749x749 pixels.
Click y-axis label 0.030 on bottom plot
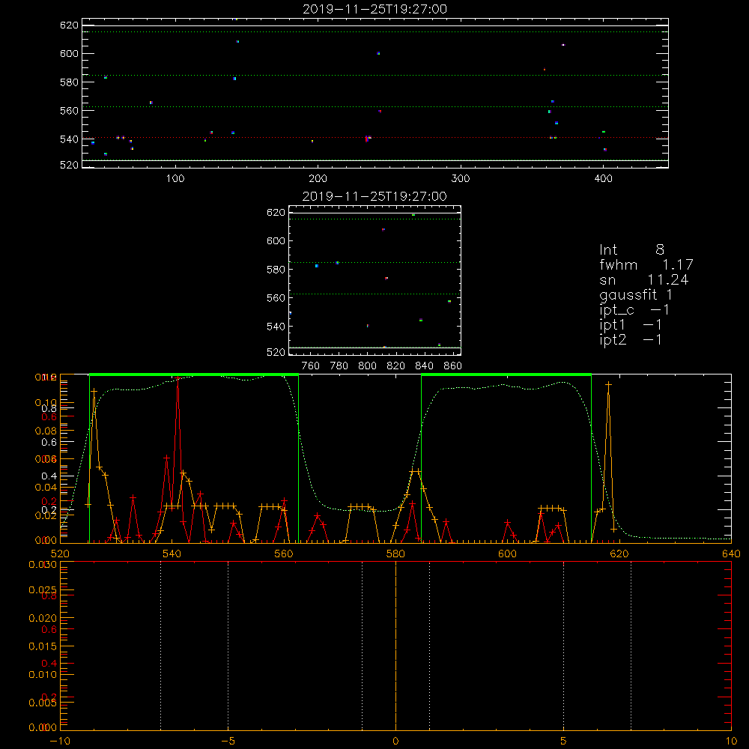click(x=43, y=565)
